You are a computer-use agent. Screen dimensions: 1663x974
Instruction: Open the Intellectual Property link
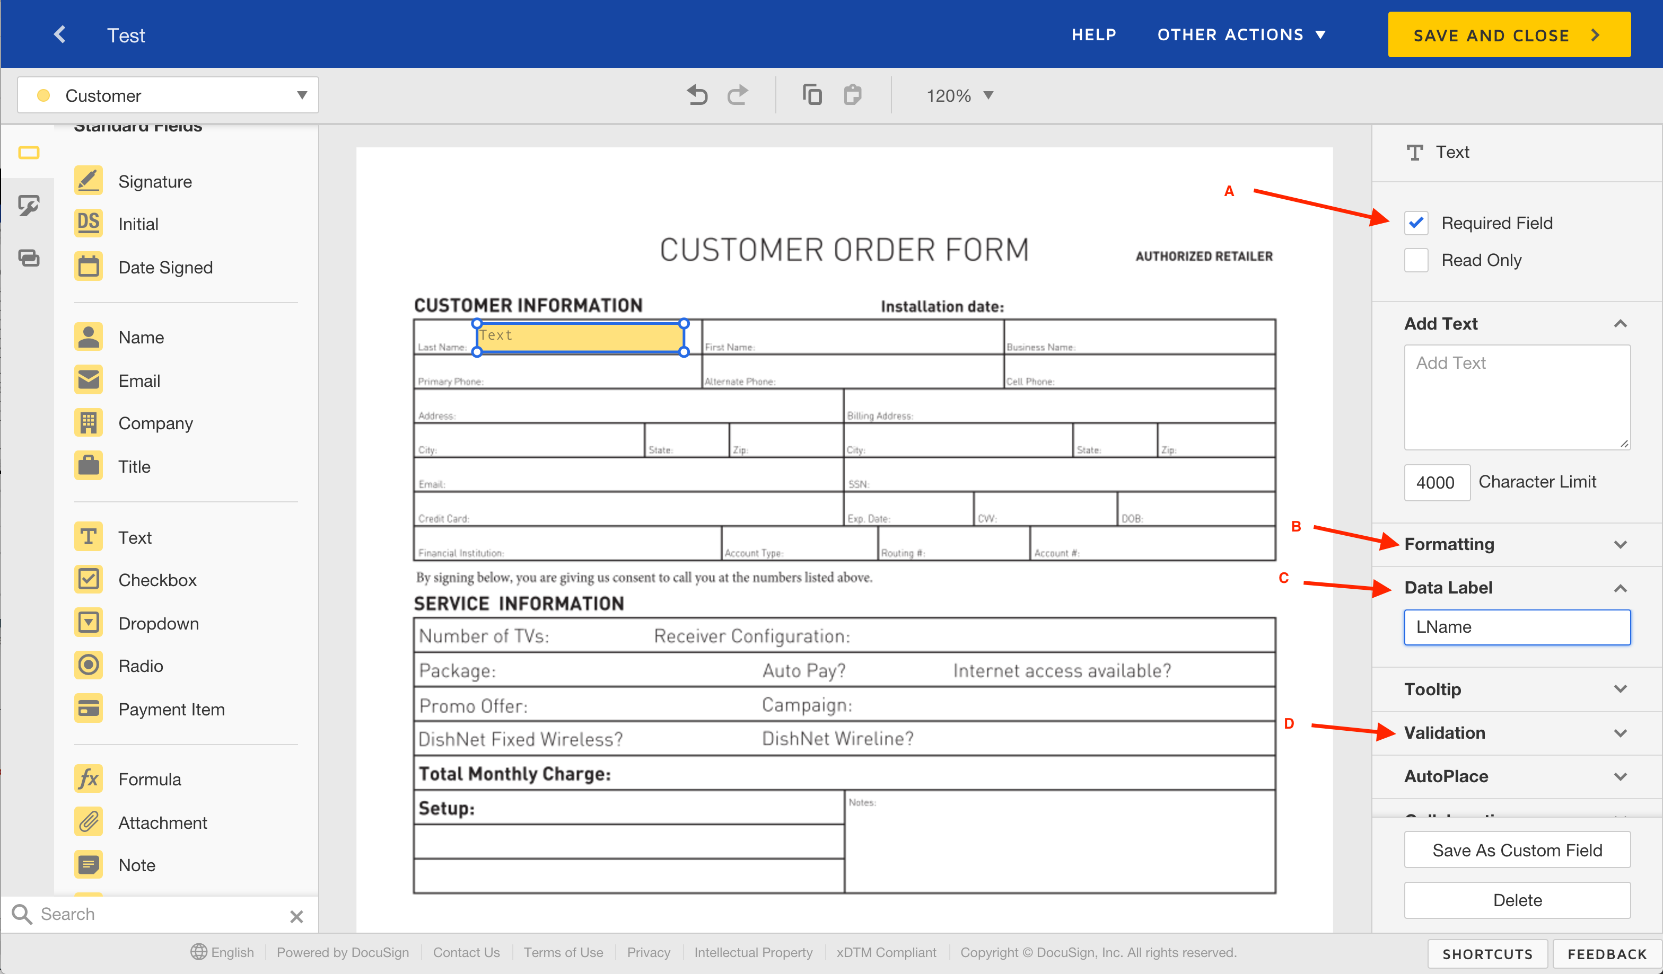tap(753, 952)
